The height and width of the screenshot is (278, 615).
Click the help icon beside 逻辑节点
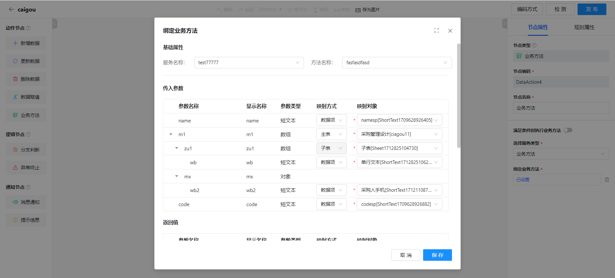coord(28,135)
